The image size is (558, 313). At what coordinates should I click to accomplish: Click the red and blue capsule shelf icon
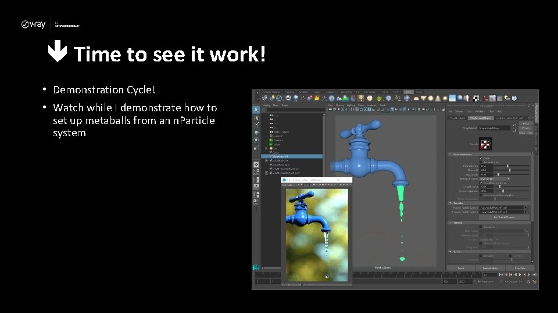(309, 99)
